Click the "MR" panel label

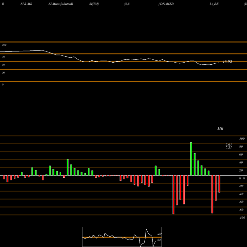click(x=220, y=128)
